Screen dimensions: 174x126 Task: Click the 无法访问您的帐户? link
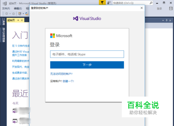pos(61,74)
